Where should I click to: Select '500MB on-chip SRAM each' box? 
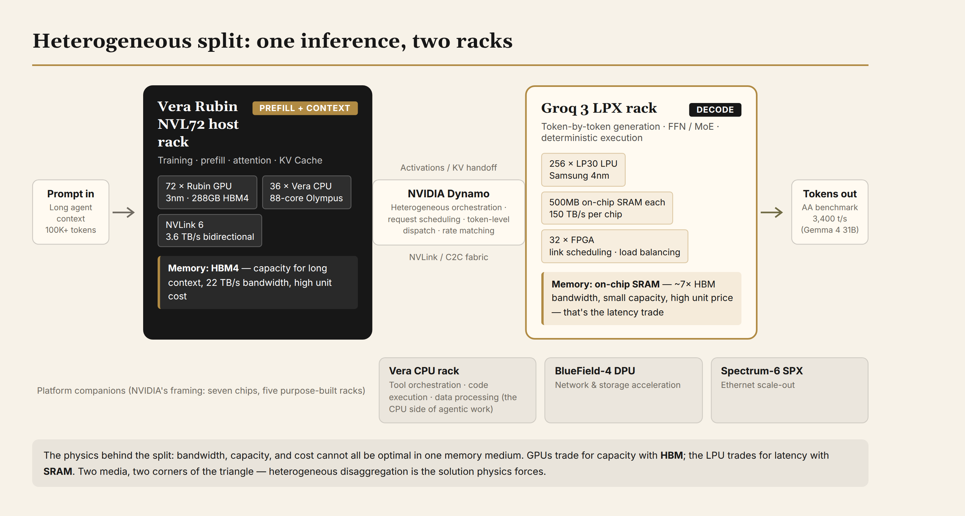pos(607,208)
